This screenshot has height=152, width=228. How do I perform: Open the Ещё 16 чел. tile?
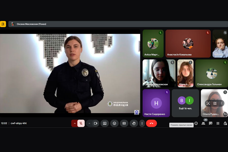pos(185,103)
